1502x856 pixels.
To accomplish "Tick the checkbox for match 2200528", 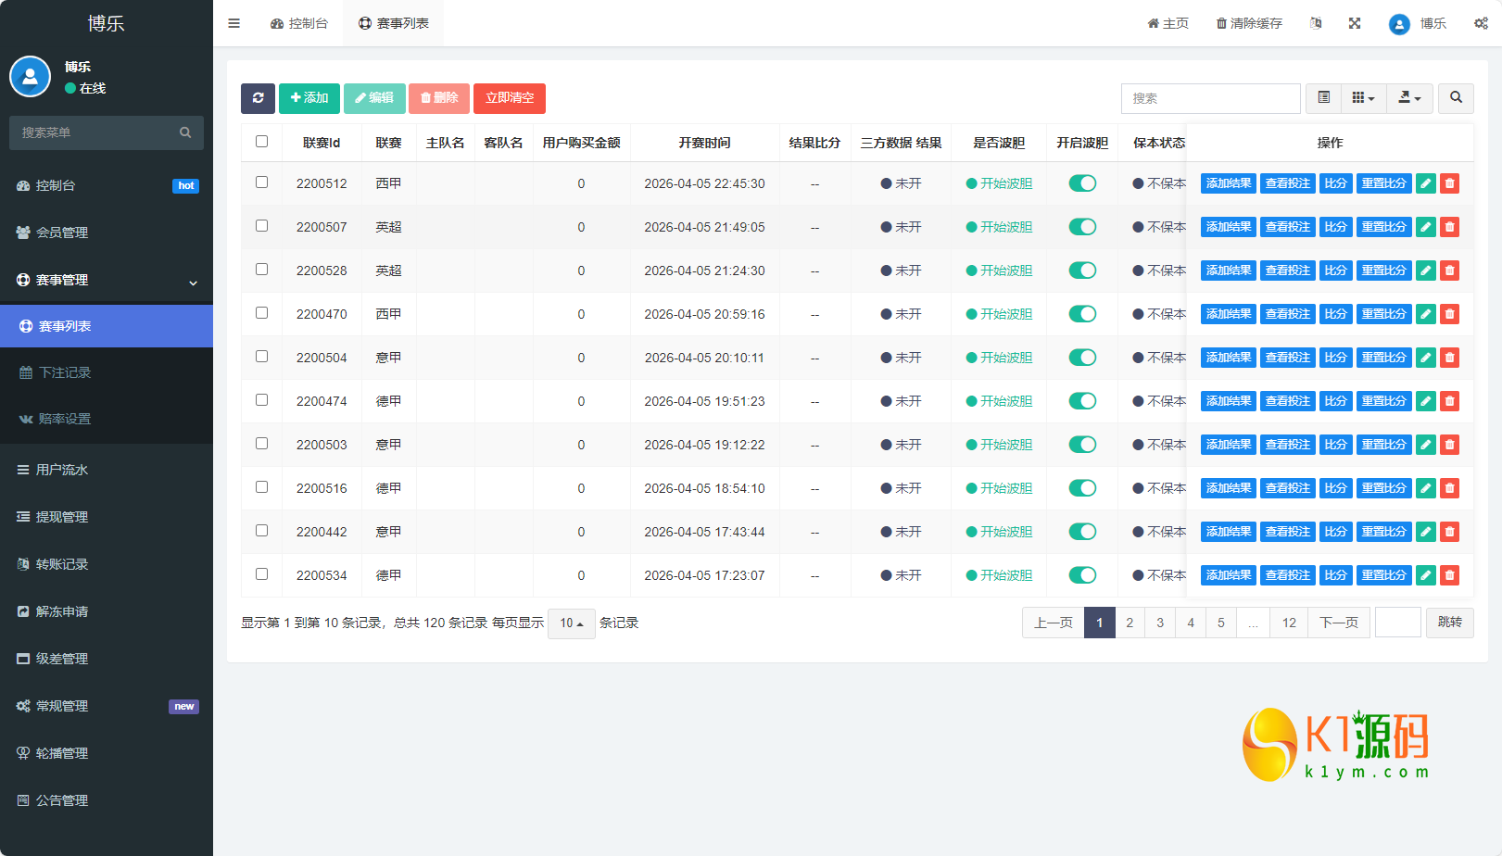I will click(262, 270).
